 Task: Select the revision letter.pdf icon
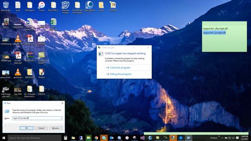pos(18,58)
